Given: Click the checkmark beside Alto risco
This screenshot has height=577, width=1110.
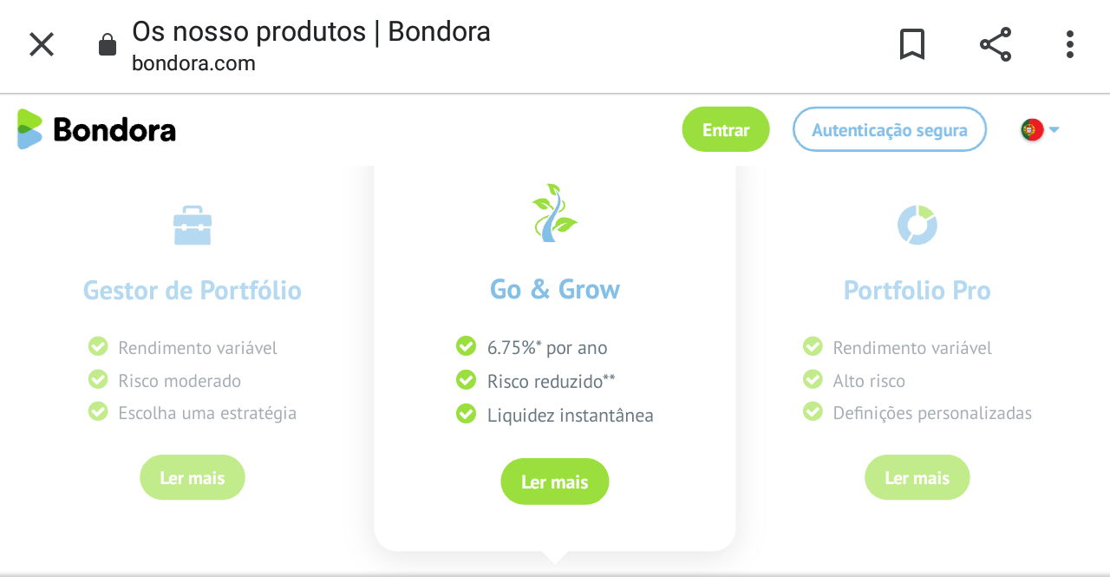Looking at the screenshot, I should coord(812,380).
